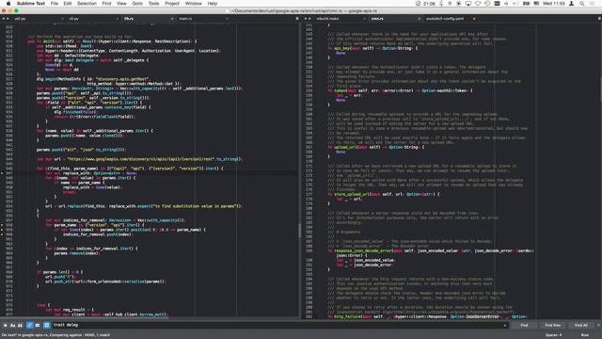
Task: Switch to the main.rs tab
Action: click(x=185, y=19)
